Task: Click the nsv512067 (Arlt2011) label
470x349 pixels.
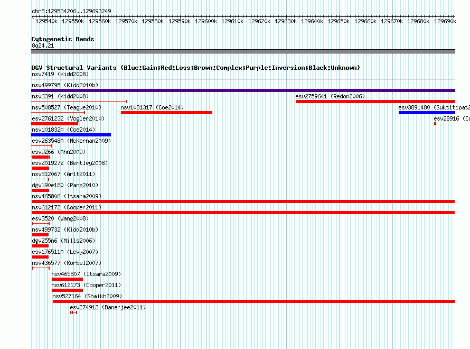Action: click(63, 174)
